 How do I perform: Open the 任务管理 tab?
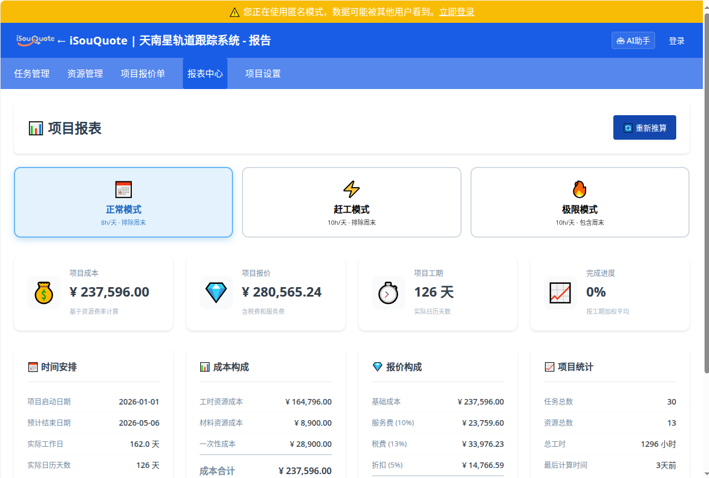(x=32, y=73)
